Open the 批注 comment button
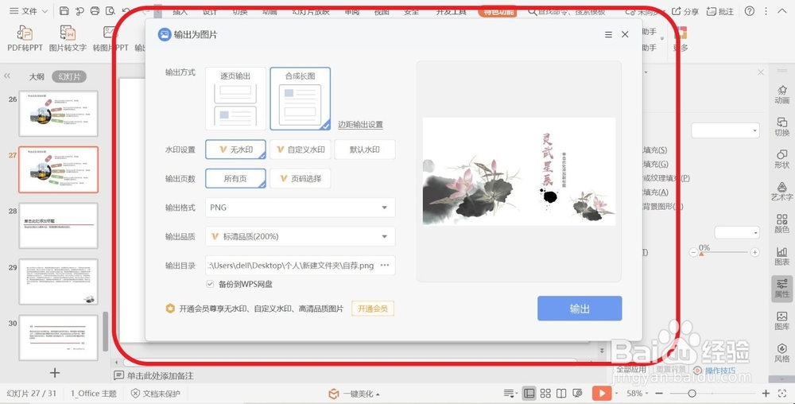Viewport: 795px width, 404px height. pyautogui.click(x=720, y=11)
